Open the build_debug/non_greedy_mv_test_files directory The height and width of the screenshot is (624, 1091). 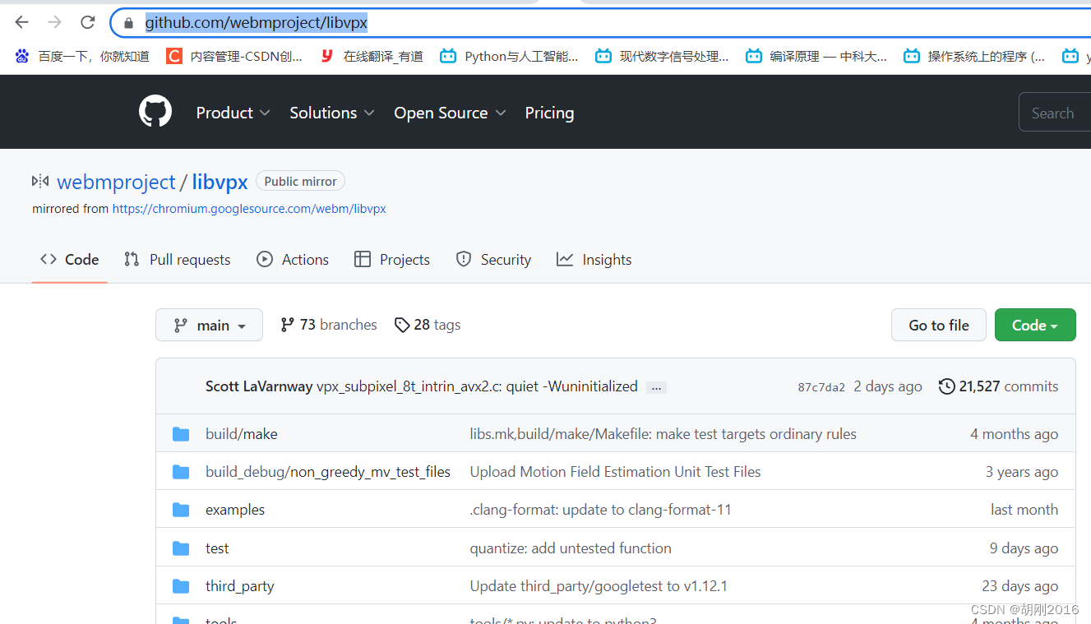click(x=328, y=472)
